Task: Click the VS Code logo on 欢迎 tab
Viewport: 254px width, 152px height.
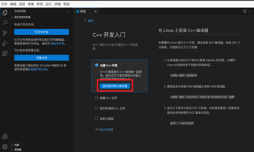Action: [77, 11]
